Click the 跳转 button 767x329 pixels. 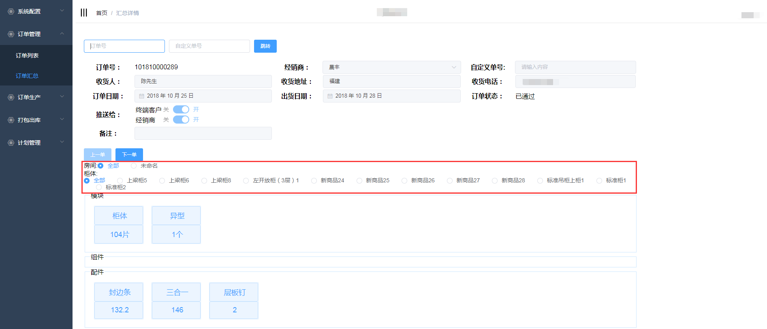265,46
